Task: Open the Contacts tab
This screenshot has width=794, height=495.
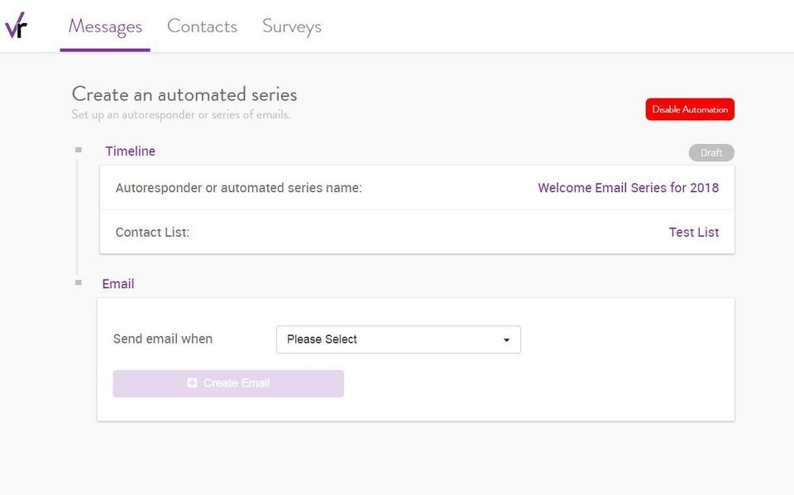Action: coord(202,26)
